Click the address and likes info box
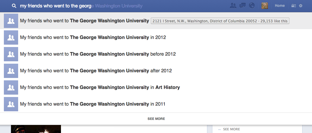 tap(220, 21)
